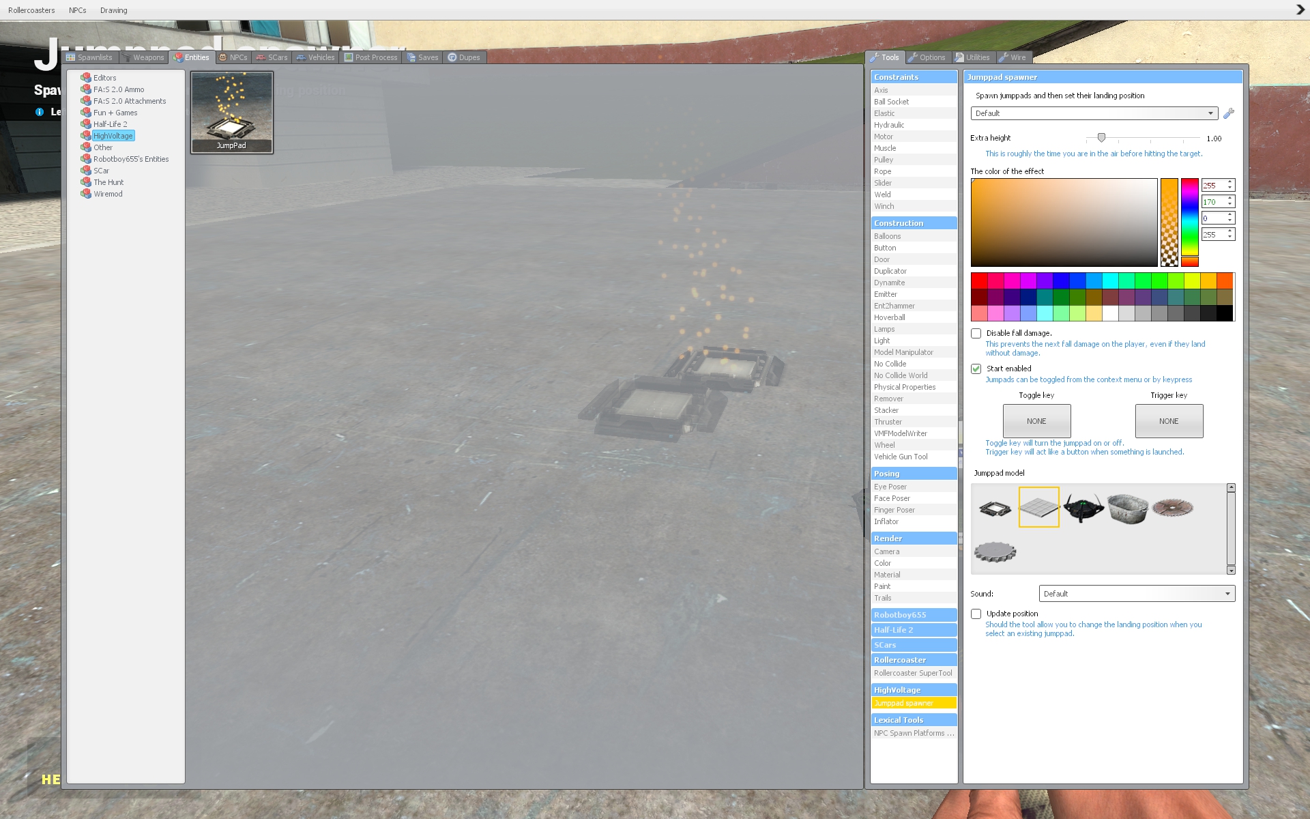The width and height of the screenshot is (1310, 819).
Task: Open the Options tab
Action: point(927,57)
